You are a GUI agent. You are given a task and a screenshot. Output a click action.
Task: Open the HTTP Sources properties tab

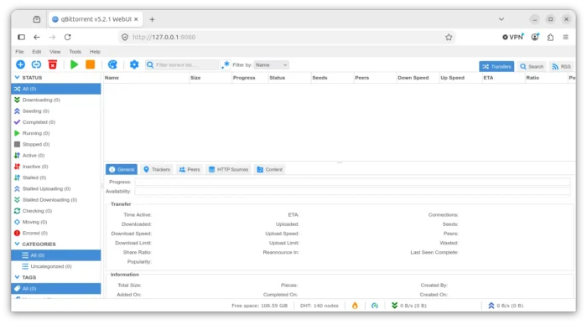click(228, 169)
